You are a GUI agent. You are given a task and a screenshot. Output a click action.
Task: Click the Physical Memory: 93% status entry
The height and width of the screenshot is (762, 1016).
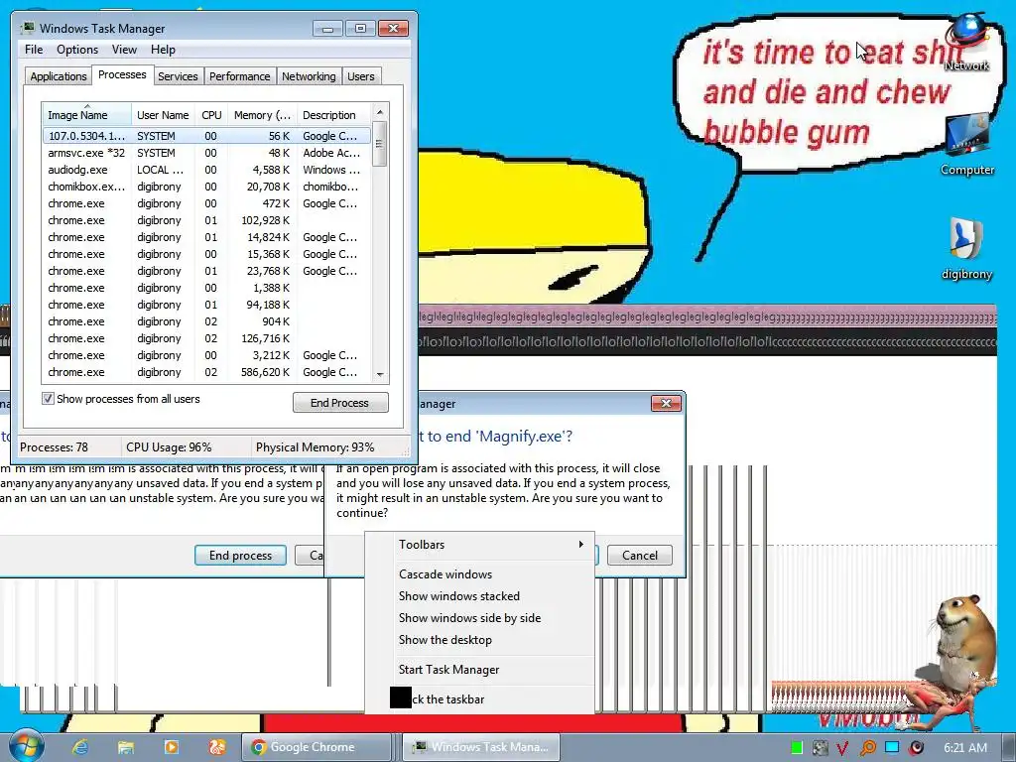coord(315,447)
